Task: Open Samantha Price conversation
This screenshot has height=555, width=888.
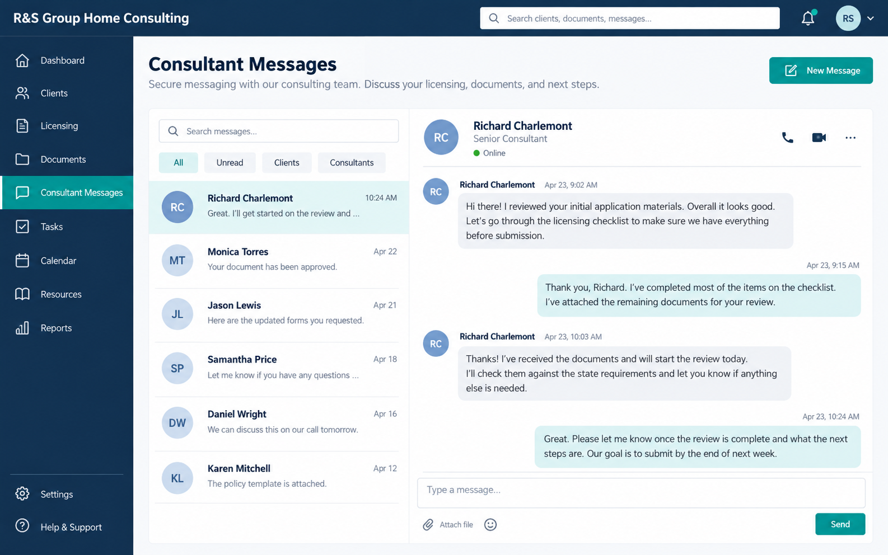Action: coord(279,369)
